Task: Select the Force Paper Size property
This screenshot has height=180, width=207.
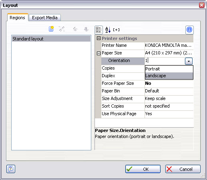Action: point(118,83)
